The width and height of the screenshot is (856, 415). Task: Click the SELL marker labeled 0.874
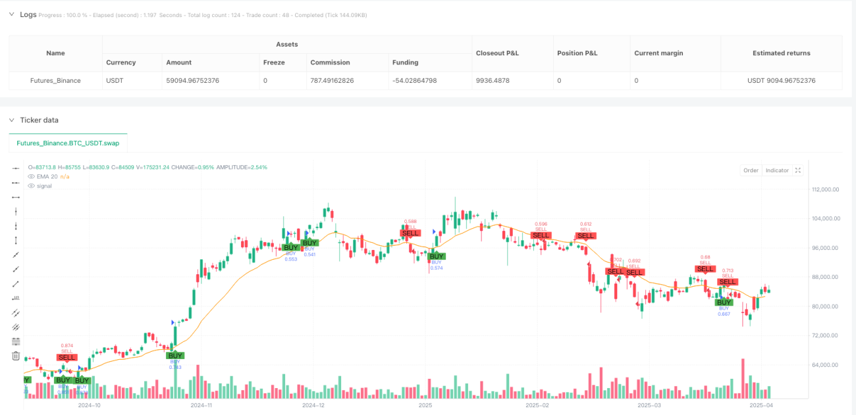coord(67,357)
